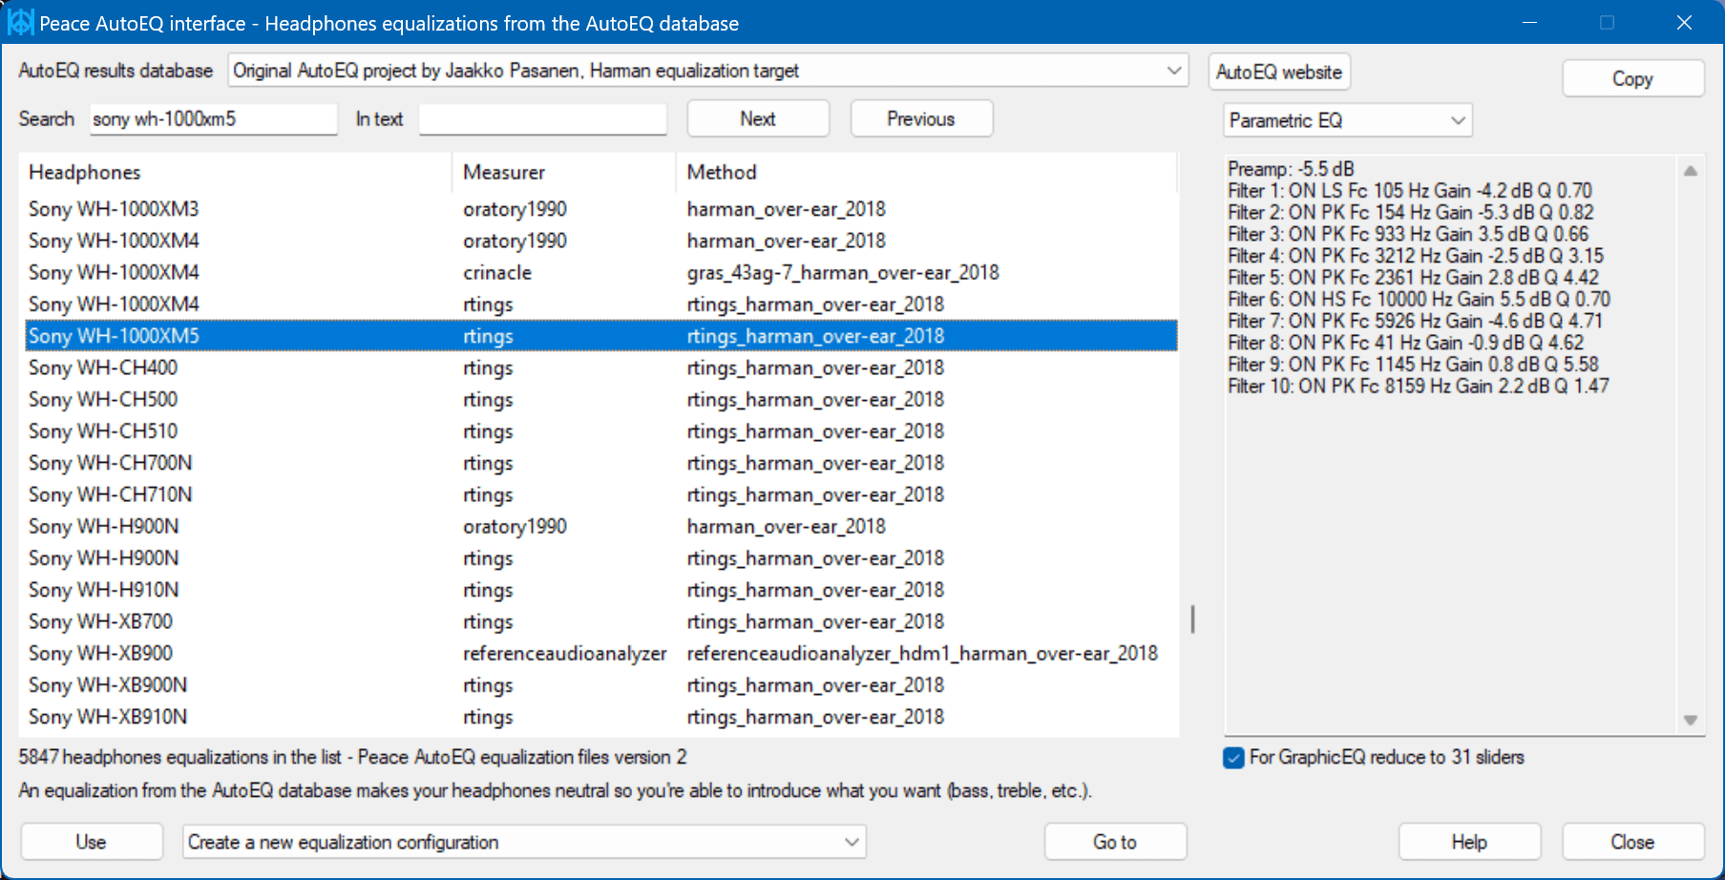Click the Copy button
This screenshot has width=1725, height=880.
click(x=1632, y=78)
